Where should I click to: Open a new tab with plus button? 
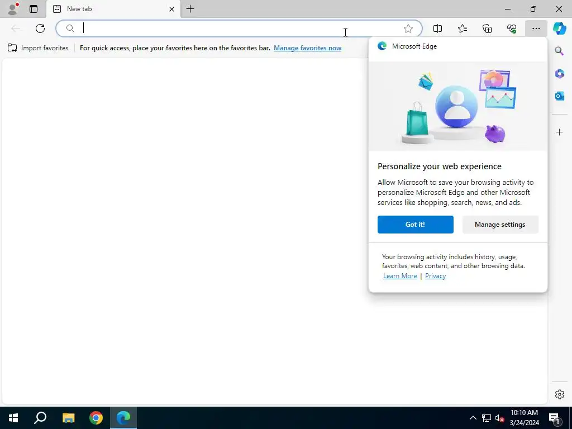click(190, 9)
